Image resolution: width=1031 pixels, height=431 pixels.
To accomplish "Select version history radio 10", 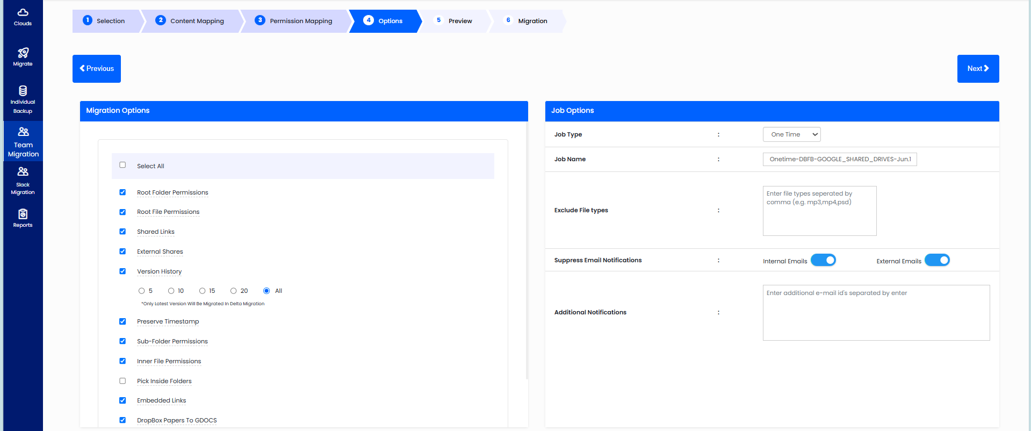I will (x=171, y=291).
